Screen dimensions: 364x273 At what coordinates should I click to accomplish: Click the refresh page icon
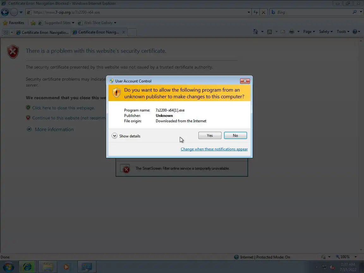coord(256,12)
